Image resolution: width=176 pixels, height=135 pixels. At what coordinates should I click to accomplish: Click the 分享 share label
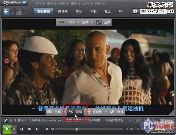click(58, 112)
